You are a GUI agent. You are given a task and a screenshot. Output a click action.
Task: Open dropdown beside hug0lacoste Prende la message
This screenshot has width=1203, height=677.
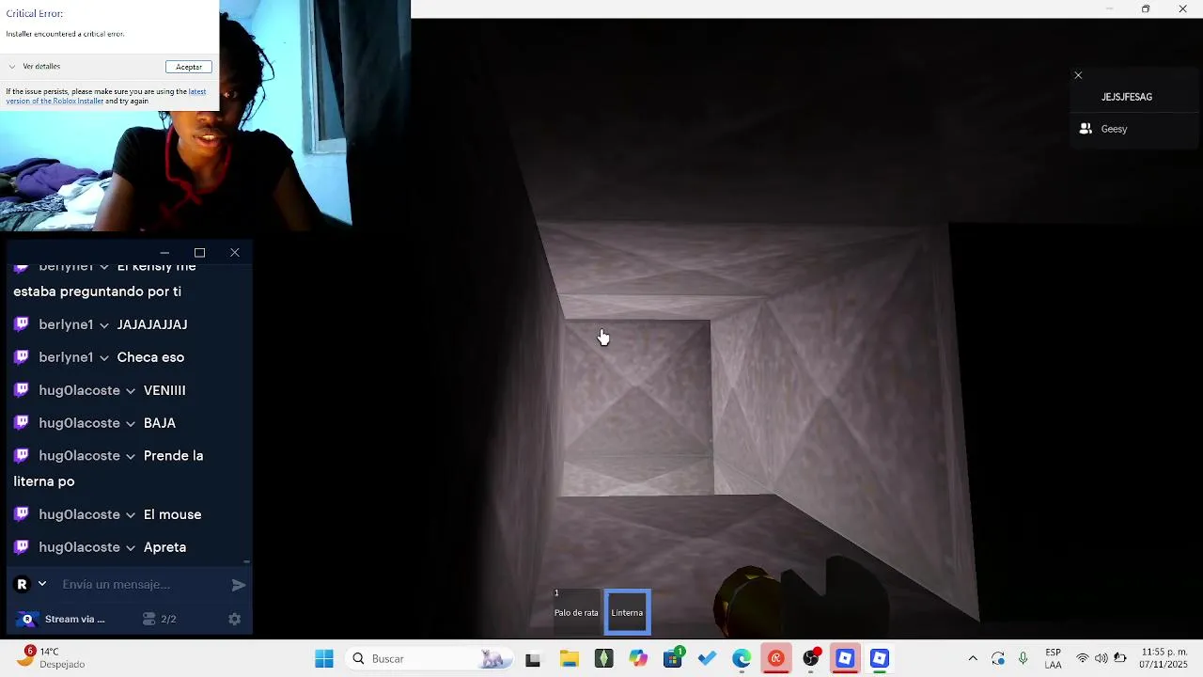[131, 457]
